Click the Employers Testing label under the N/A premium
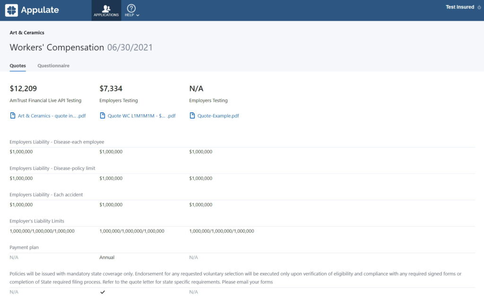 click(x=208, y=100)
